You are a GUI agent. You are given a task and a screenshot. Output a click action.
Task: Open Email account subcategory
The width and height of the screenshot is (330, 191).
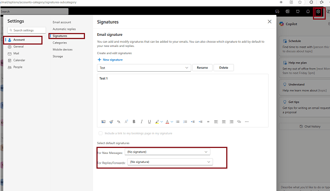click(61, 22)
